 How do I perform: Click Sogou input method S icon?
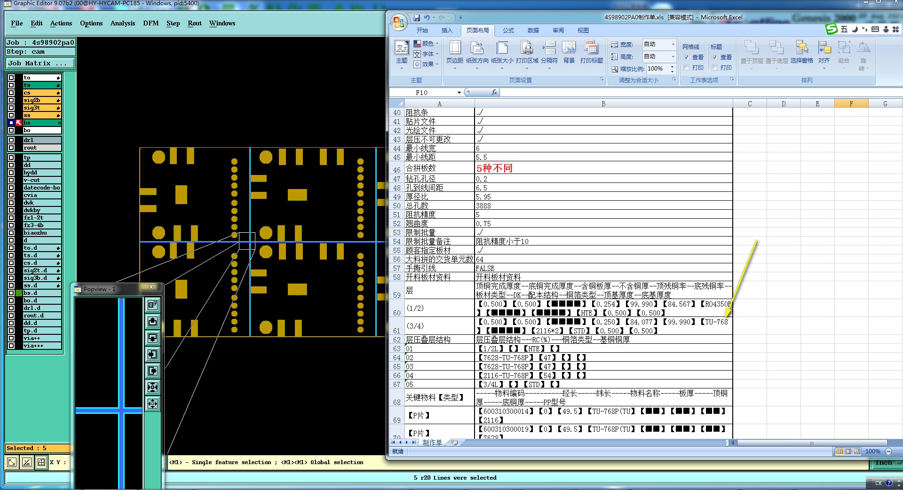tap(832, 29)
